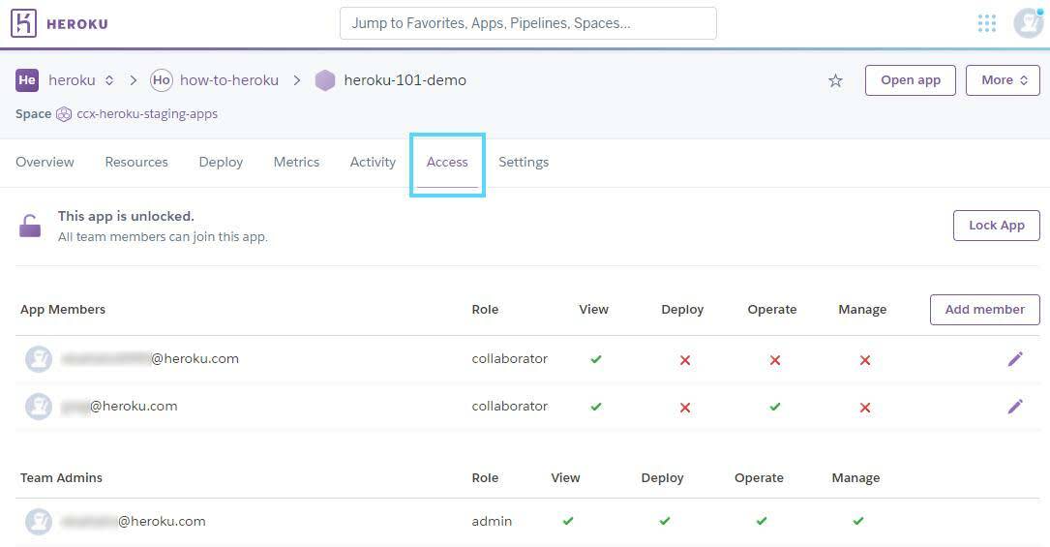Image resolution: width=1050 pixels, height=547 pixels.
Task: Click the red Manage cross for second collaborator
Action: point(865,407)
